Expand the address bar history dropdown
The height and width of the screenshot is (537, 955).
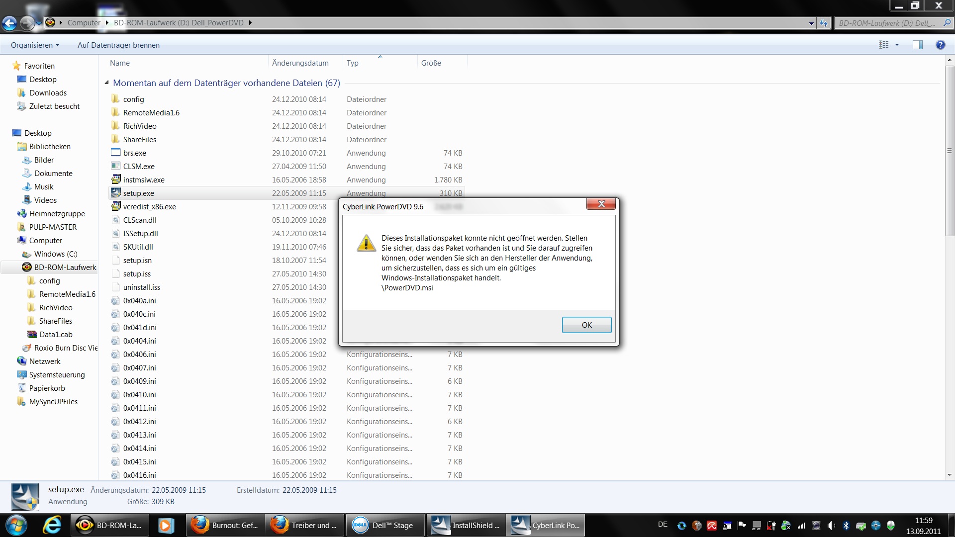pyautogui.click(x=811, y=23)
